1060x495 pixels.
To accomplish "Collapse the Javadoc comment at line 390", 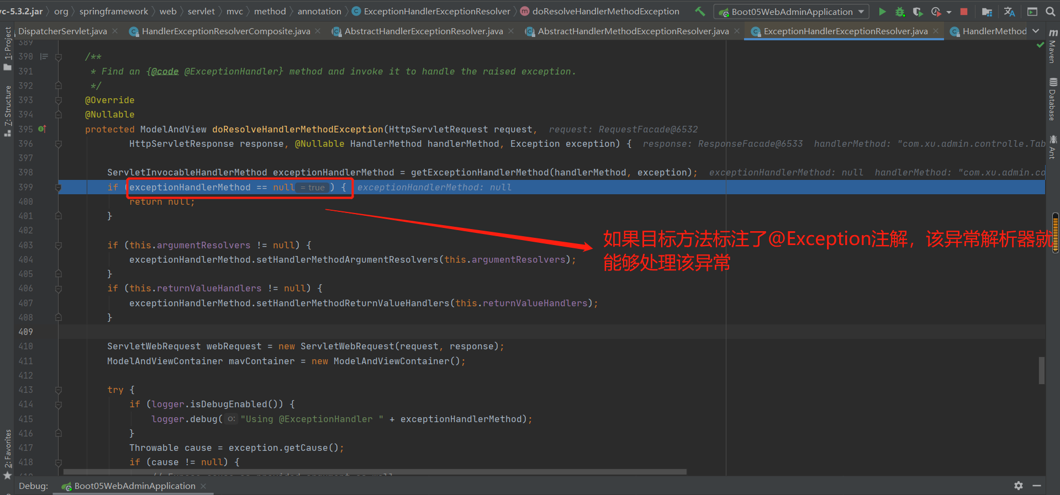I will 58,56.
